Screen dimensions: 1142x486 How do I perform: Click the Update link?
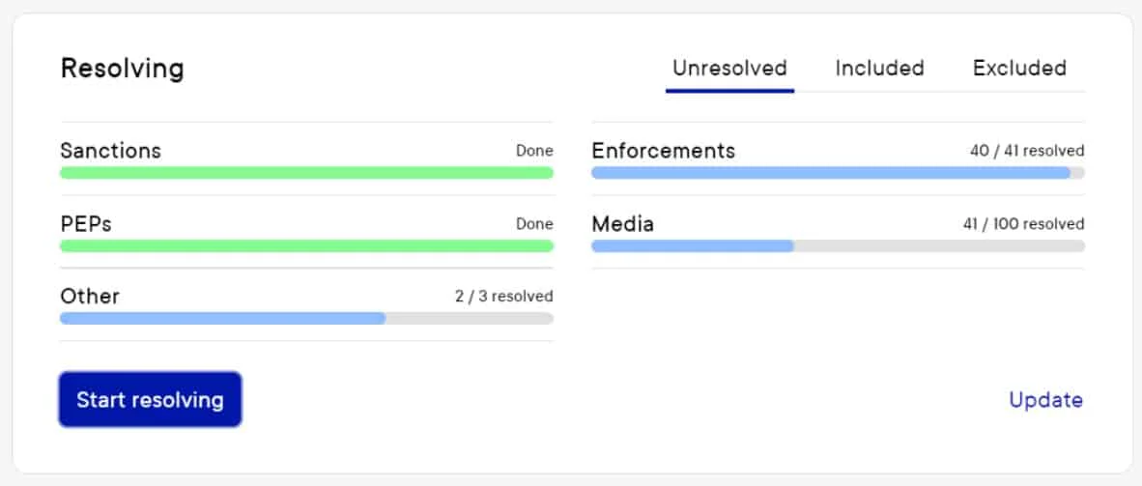(1045, 400)
